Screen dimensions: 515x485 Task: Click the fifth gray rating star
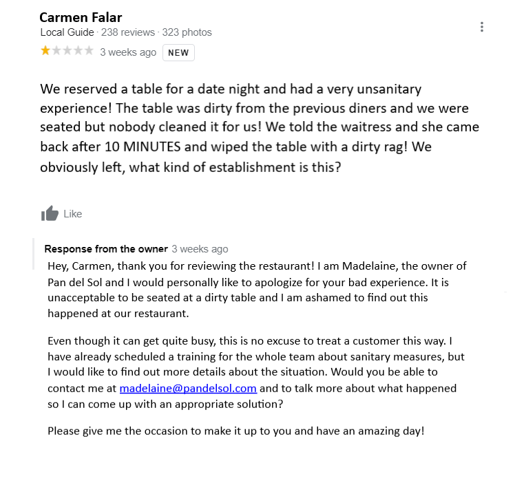tap(89, 50)
